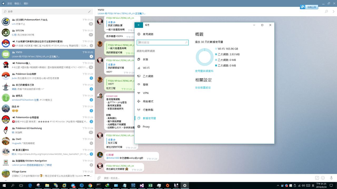Select 飛航模式 in the settings sidebar
Screen dimensions: 337x189
tap(148, 101)
